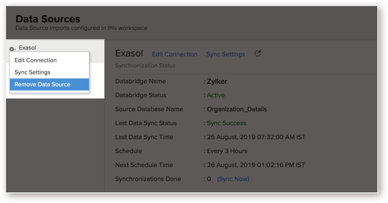The height and width of the screenshot is (203, 388).
Task: Click the Organization_Details database name value
Action: pyautogui.click(x=237, y=109)
